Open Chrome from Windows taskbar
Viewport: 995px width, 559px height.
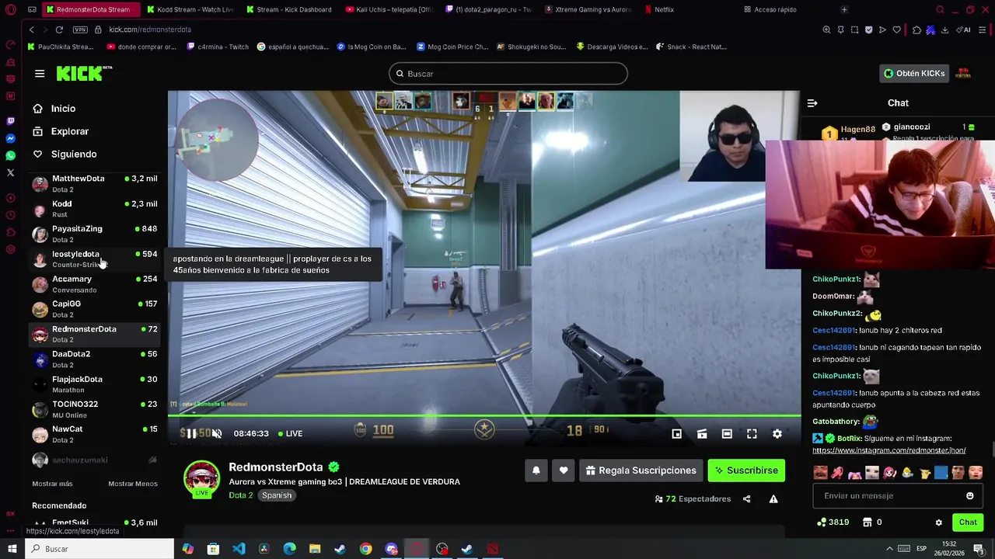click(365, 549)
